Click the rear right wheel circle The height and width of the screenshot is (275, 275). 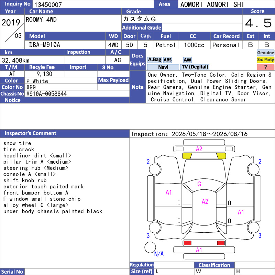coord(253,227)
